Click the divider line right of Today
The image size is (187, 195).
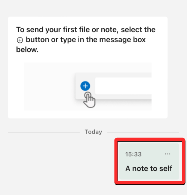143,132
